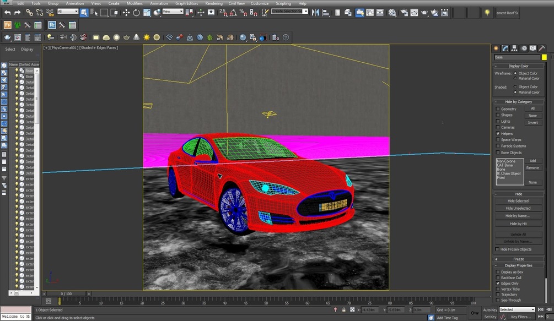Click the Forest Pack FP icon
The height and width of the screenshot is (321, 554).
pyautogui.click(x=7, y=25)
